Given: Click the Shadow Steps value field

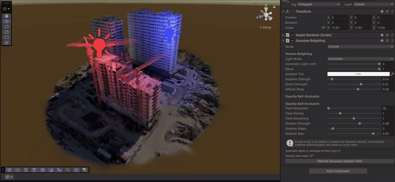Looking at the screenshot, I should 388,128.
